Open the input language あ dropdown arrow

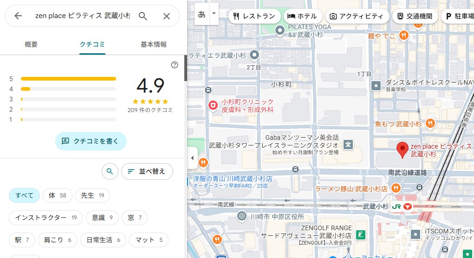coord(214,14)
